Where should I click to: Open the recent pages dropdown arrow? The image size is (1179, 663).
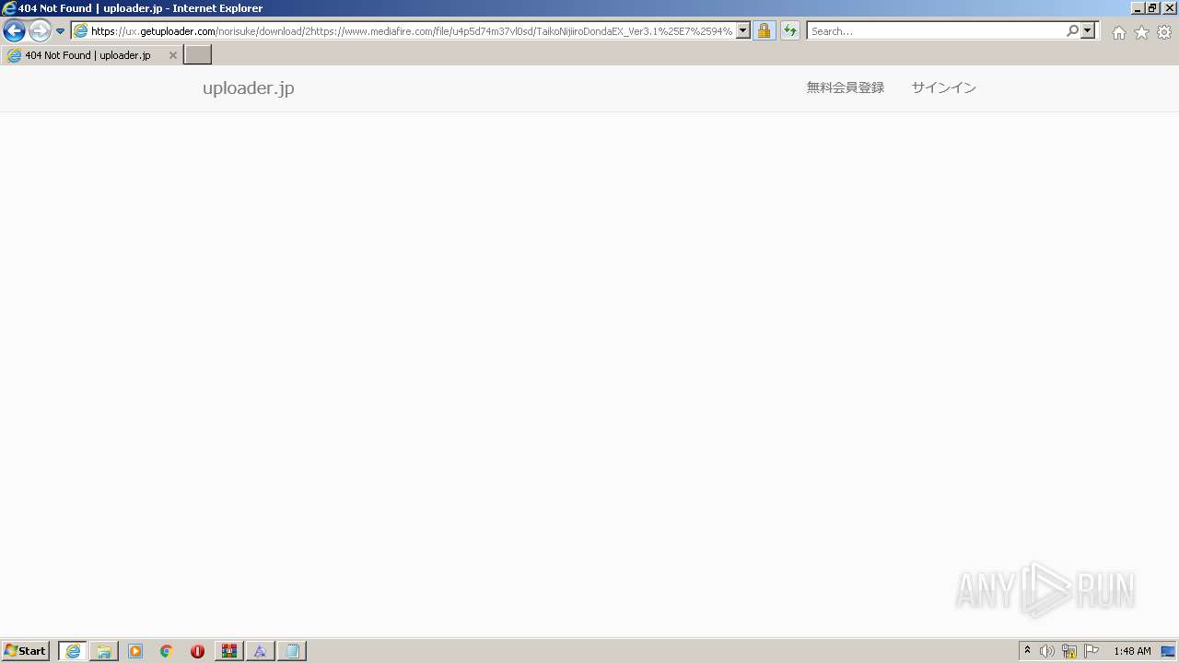tap(61, 31)
